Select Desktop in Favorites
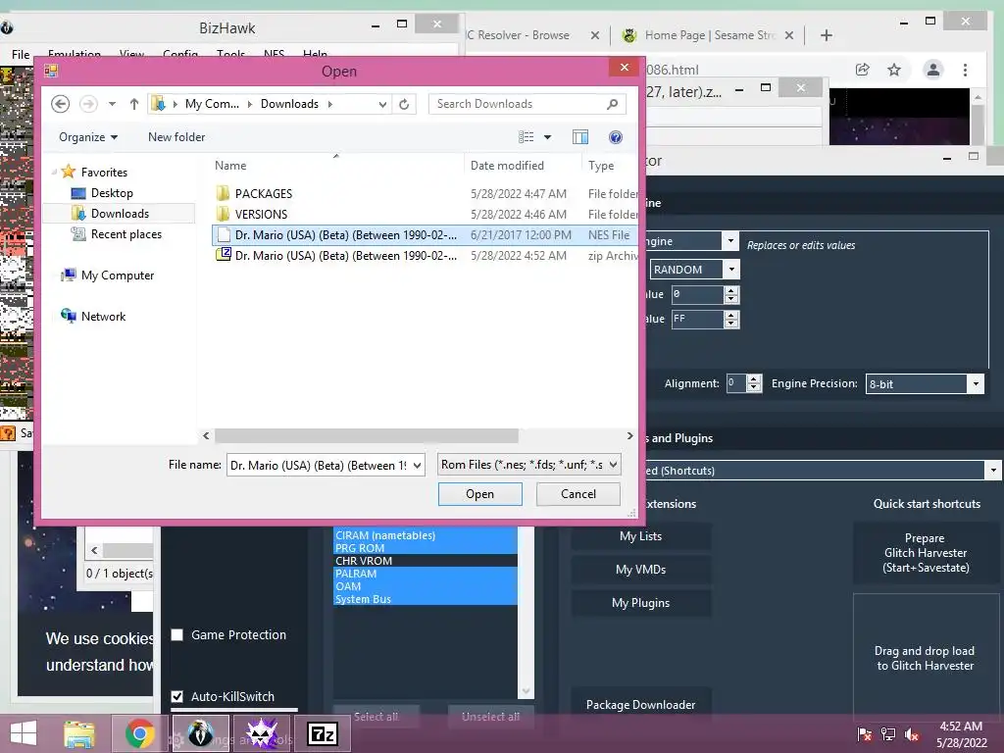1004x753 pixels. pyautogui.click(x=112, y=193)
